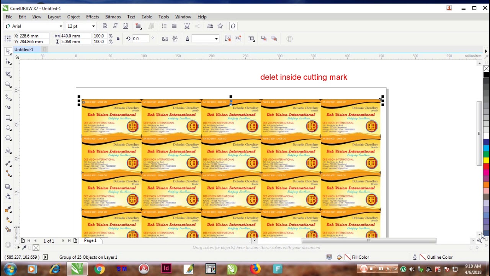
Task: Select the Smart Fill tool
Action: click(x=8, y=230)
